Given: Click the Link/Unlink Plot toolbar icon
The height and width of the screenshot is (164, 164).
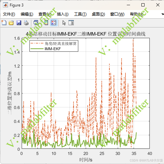Looking at the screenshot, I should [36, 23].
